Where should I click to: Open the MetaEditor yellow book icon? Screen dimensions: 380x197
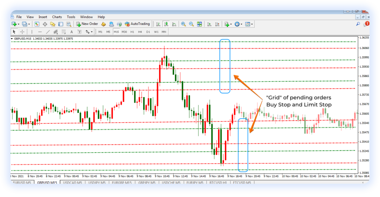[104, 24]
